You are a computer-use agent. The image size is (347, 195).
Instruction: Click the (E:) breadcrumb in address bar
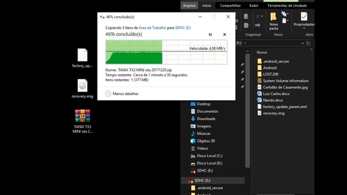tap(239, 43)
